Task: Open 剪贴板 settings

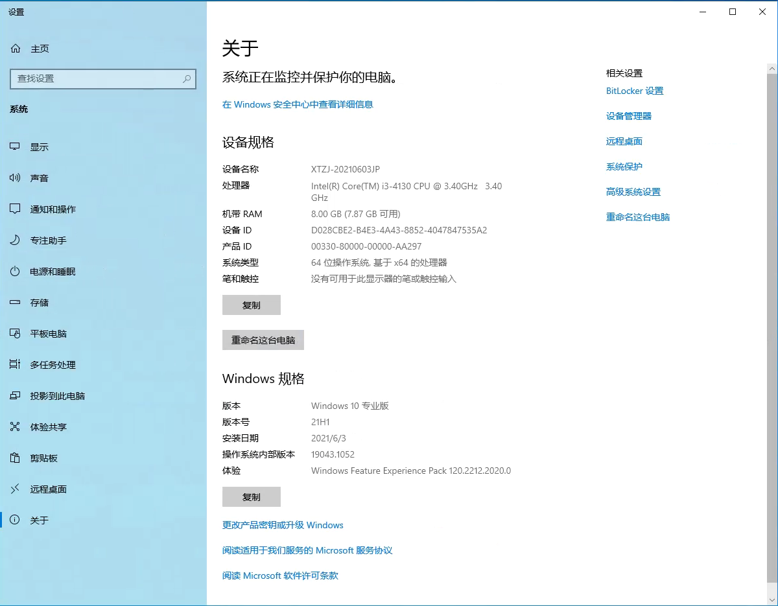Action: point(39,458)
